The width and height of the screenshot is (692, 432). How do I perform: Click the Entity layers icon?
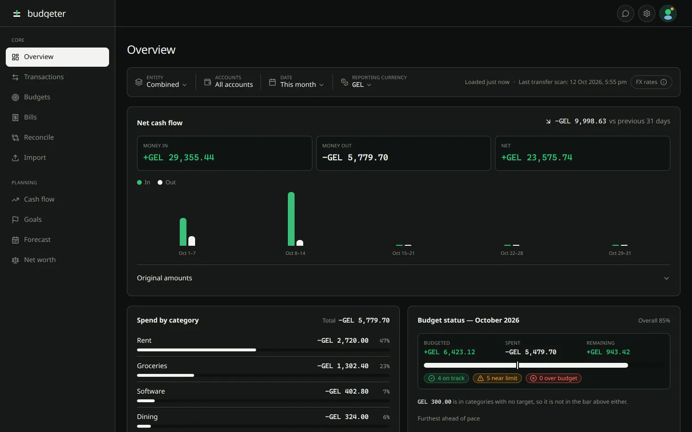139,82
